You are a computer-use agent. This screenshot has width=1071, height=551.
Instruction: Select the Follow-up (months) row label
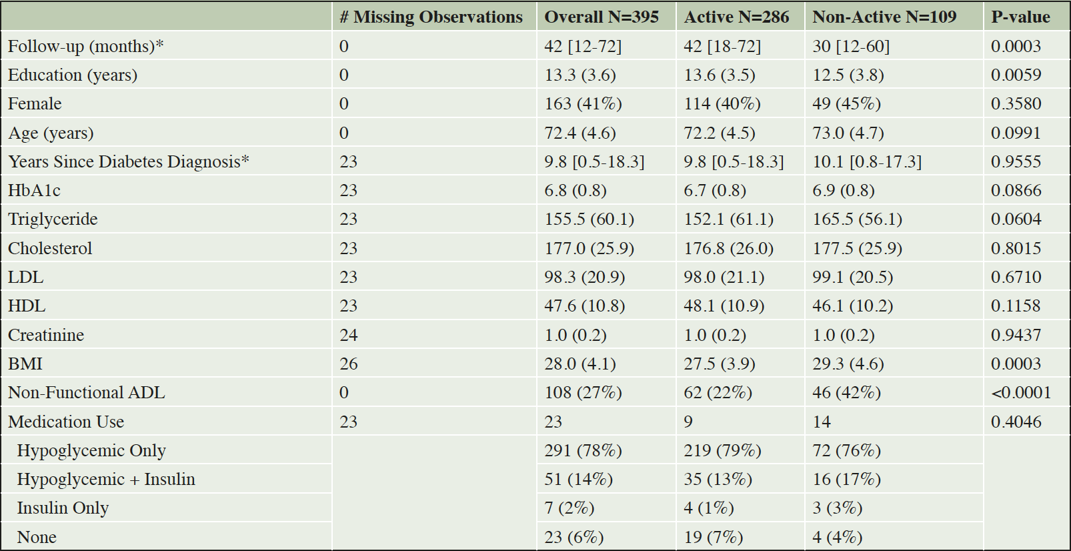click(x=85, y=47)
